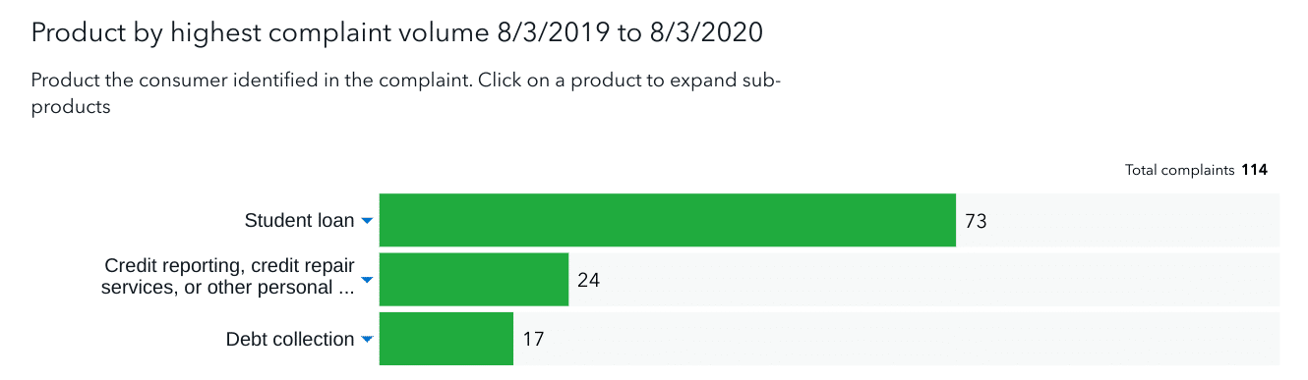Viewport: 1308px width, 380px height.
Task: Click the 114 total count
Action: click(x=1254, y=170)
